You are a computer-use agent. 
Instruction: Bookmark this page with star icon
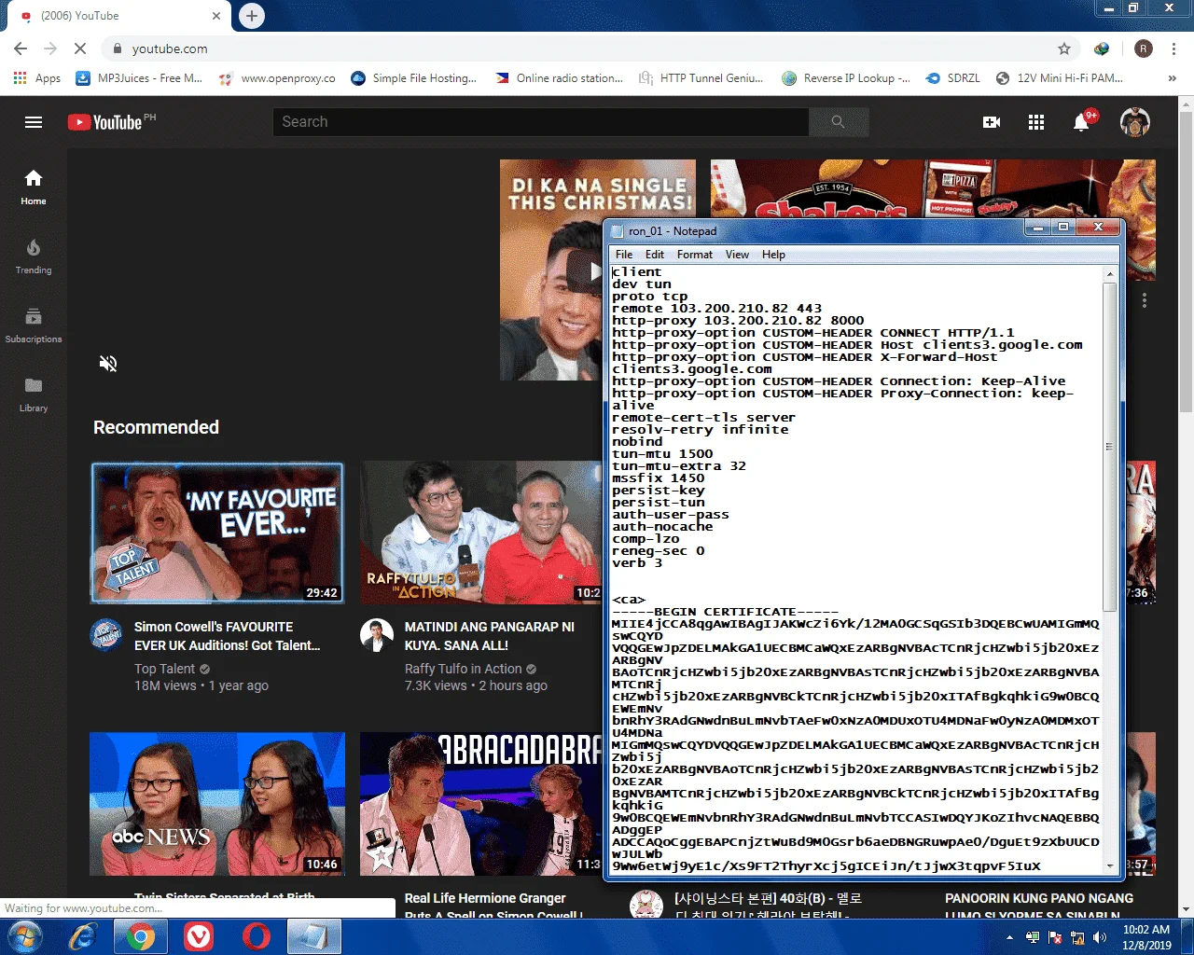pos(1064,48)
